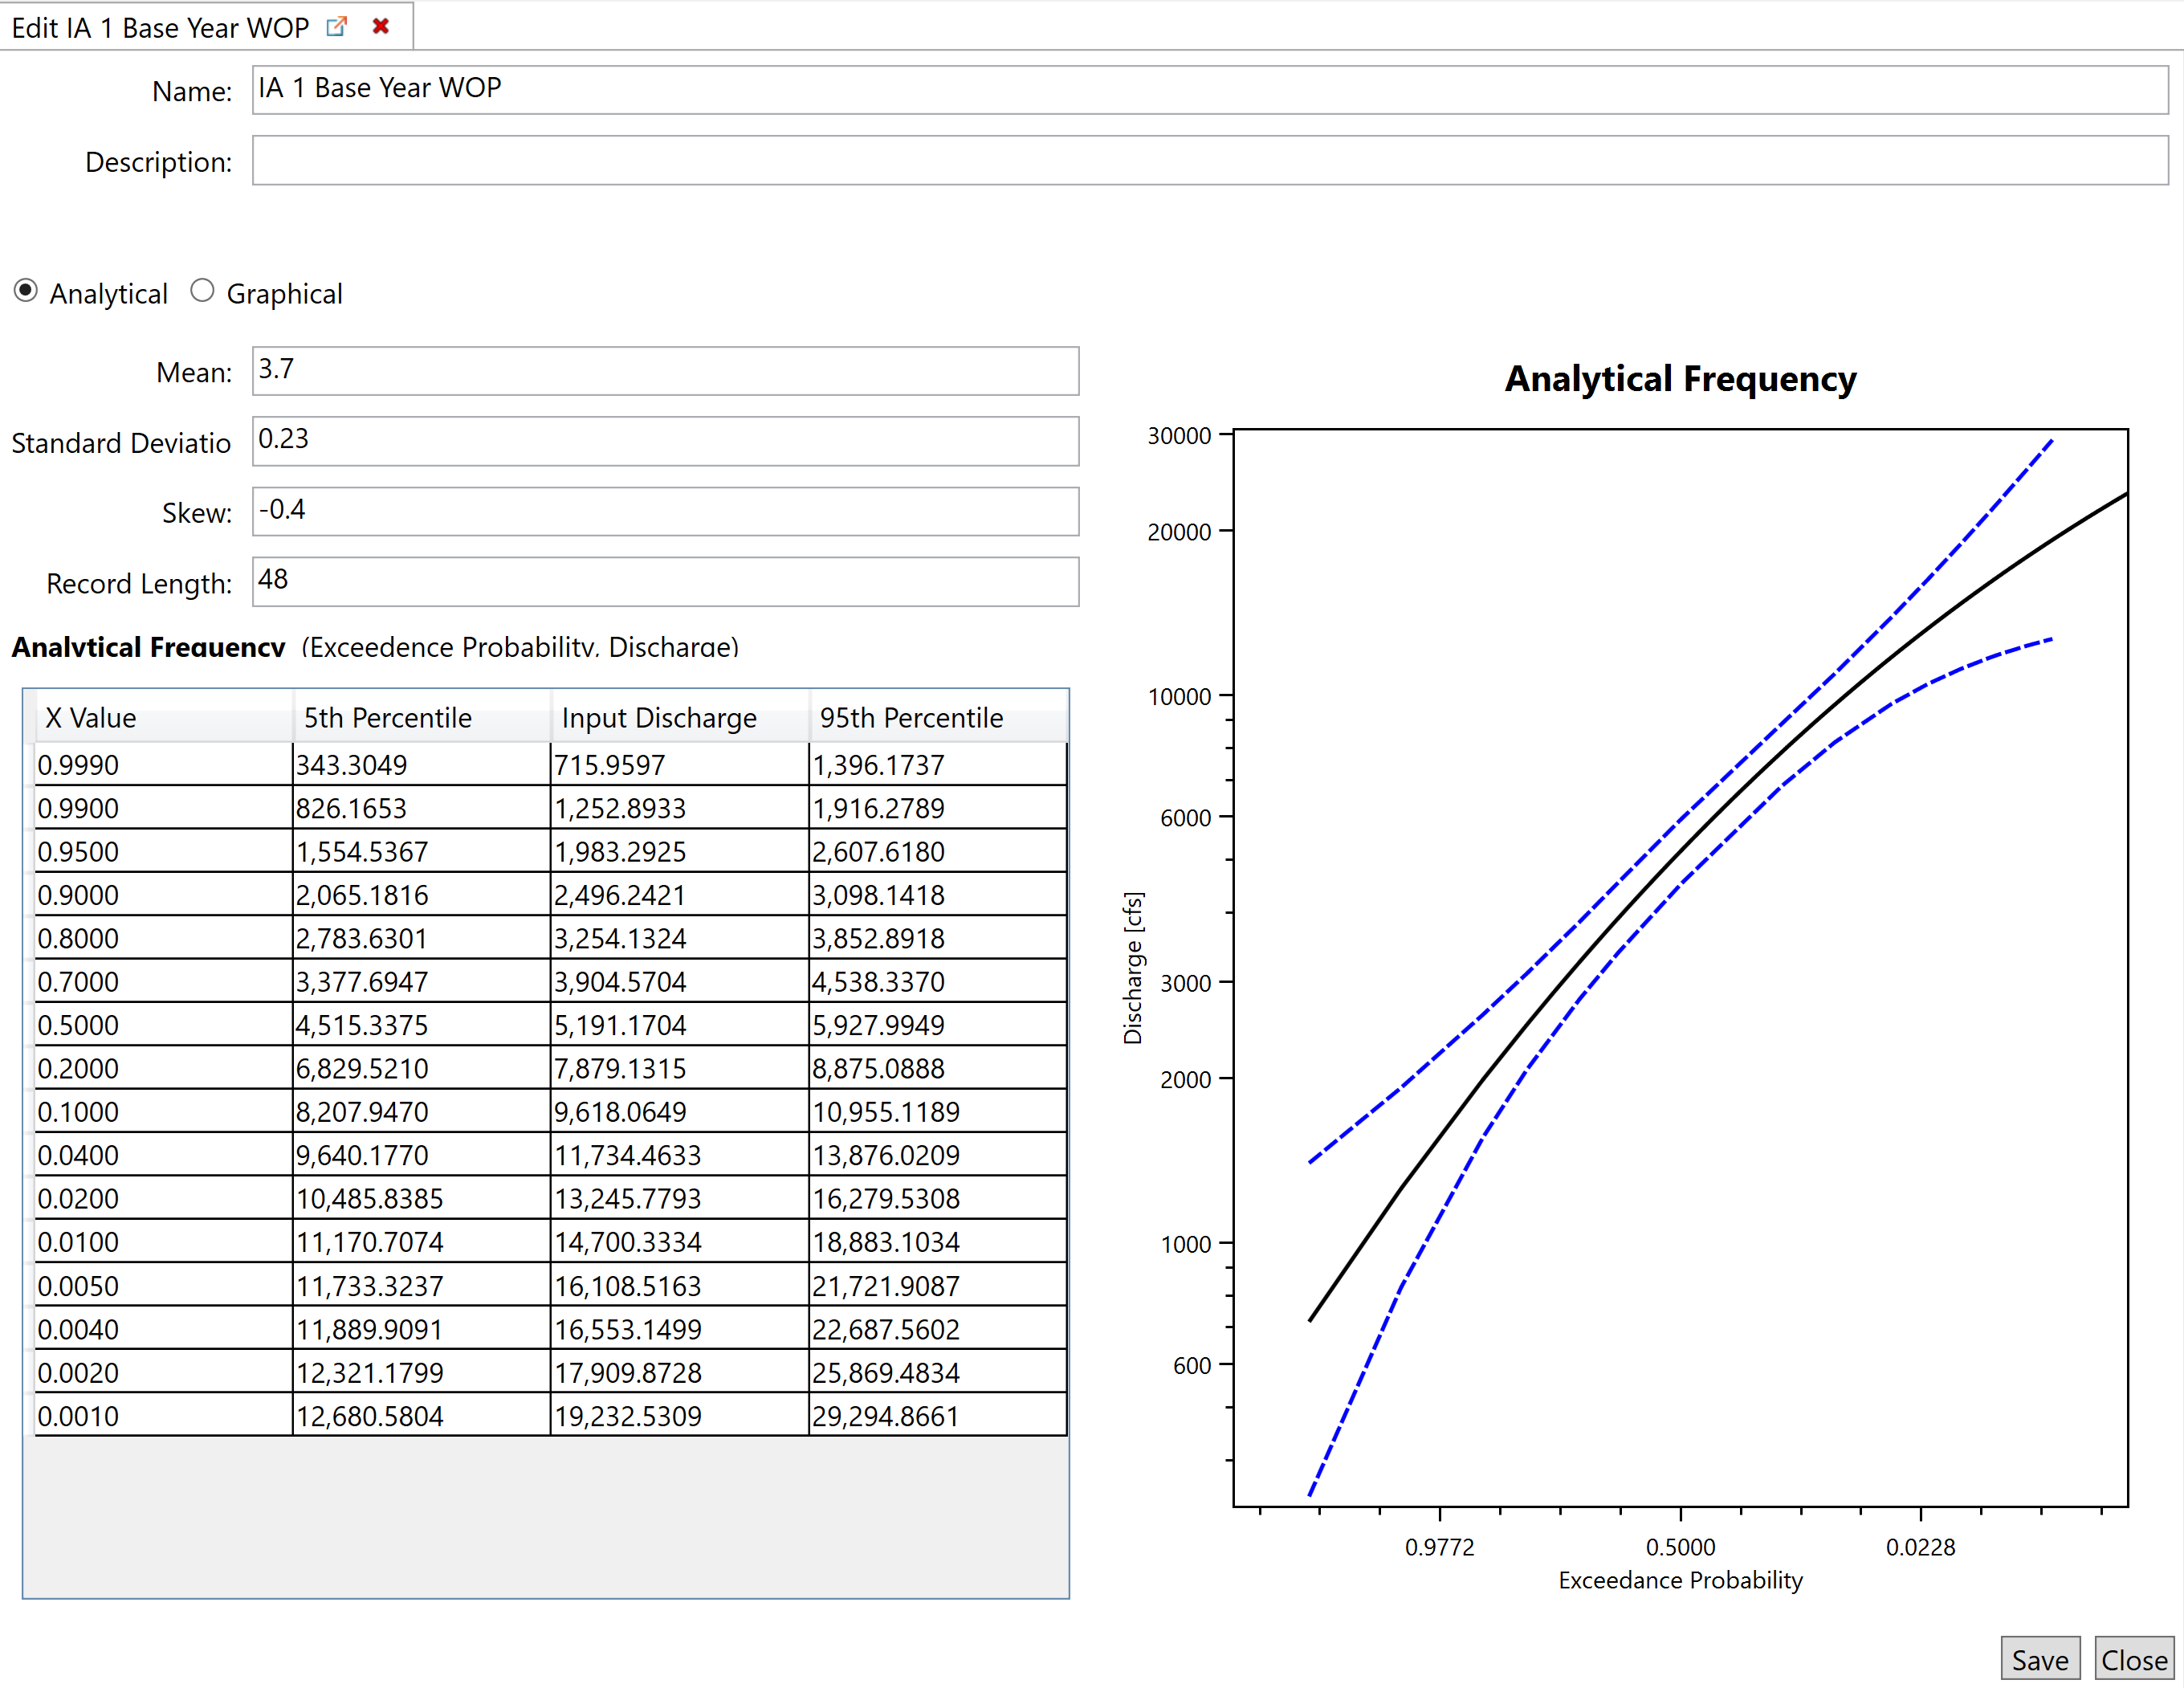Select X value cell 0.7000
Screen dimensions: 2184x1688
164,982
